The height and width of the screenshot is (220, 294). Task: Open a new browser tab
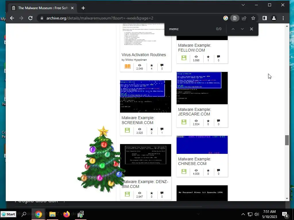pyautogui.click(x=83, y=8)
